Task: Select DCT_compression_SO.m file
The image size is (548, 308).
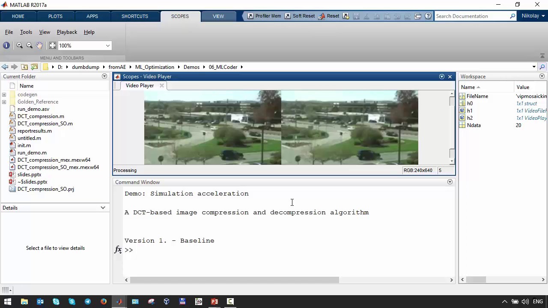Action: click(x=45, y=124)
